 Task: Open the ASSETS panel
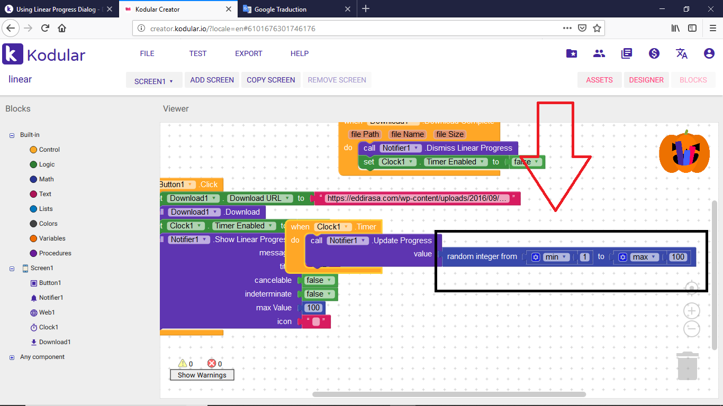point(599,80)
